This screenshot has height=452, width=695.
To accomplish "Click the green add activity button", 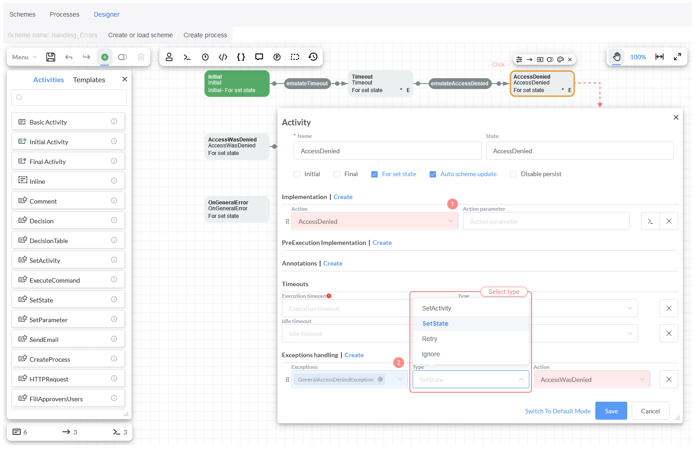I will [105, 57].
